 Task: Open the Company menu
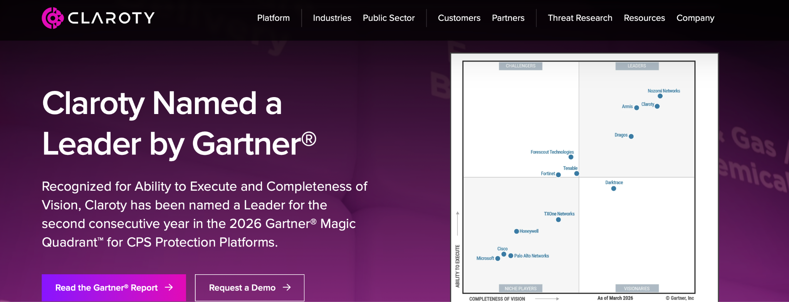695,18
